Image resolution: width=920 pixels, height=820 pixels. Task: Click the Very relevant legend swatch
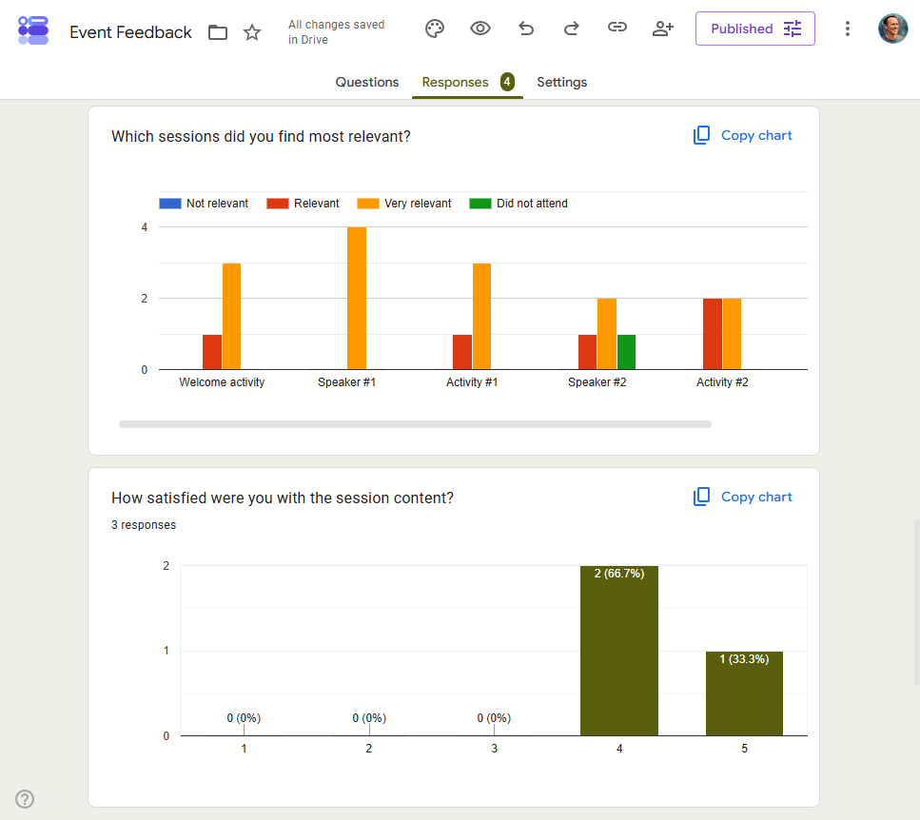[x=368, y=204]
